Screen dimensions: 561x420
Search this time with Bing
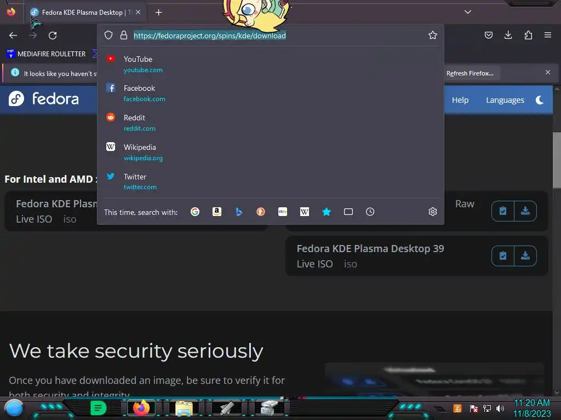click(239, 212)
